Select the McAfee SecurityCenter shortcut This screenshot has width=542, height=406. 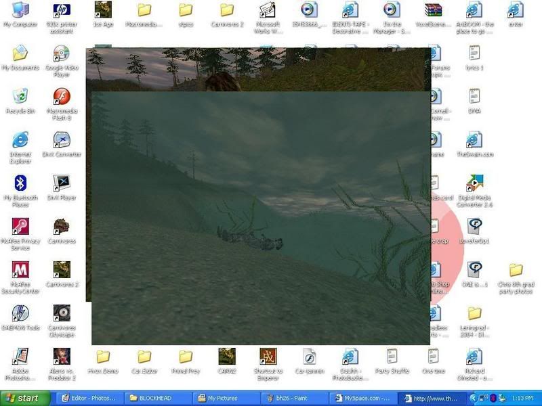coord(20,270)
